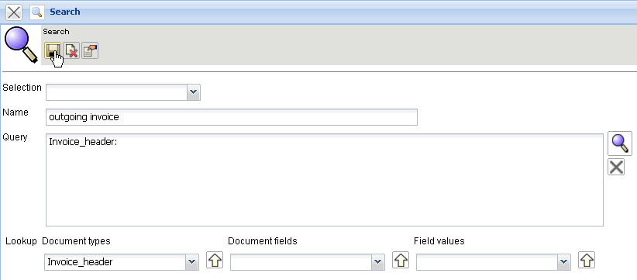Expand the Document types dropdown
637x280 pixels.
191,262
